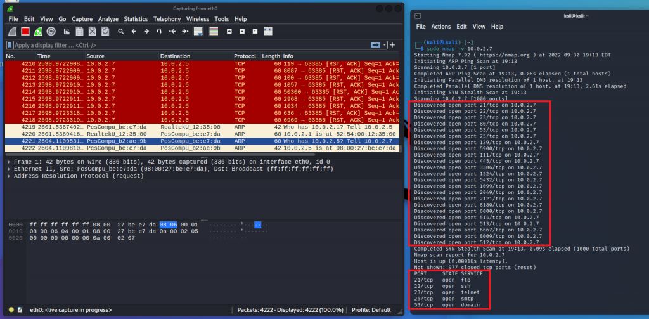649x319 pixels.
Task: Open Wireshark Edit menu
Action: point(29,19)
